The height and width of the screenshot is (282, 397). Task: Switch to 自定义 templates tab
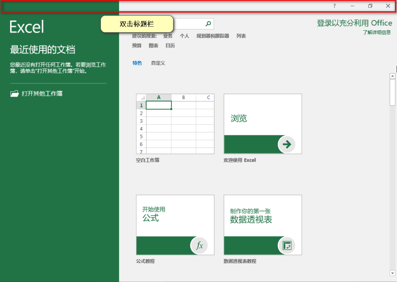click(x=158, y=63)
